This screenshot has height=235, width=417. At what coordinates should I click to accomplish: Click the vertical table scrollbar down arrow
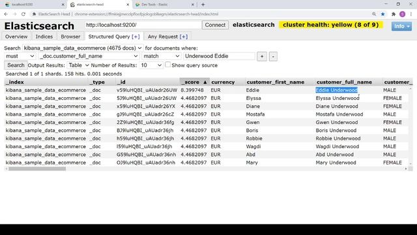[x=410, y=164]
